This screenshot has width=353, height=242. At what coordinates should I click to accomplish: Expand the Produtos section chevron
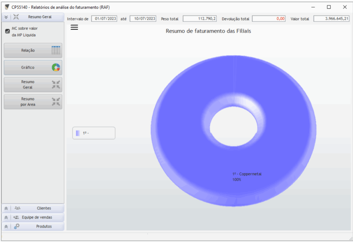click(6, 226)
